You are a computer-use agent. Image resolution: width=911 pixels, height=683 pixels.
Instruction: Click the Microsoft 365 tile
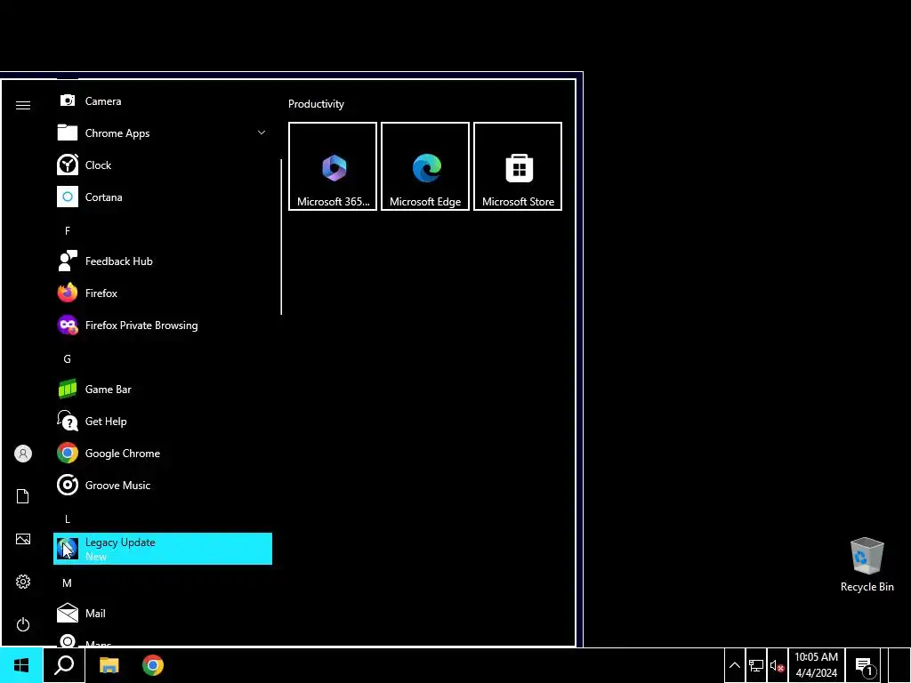pos(333,166)
